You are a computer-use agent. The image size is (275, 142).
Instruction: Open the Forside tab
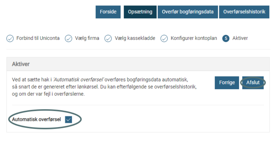tap(108, 12)
